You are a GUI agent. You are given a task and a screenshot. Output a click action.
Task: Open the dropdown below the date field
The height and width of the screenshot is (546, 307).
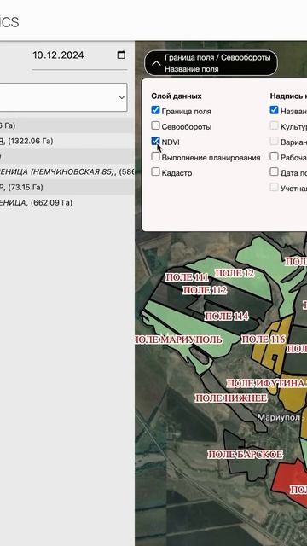click(x=63, y=97)
